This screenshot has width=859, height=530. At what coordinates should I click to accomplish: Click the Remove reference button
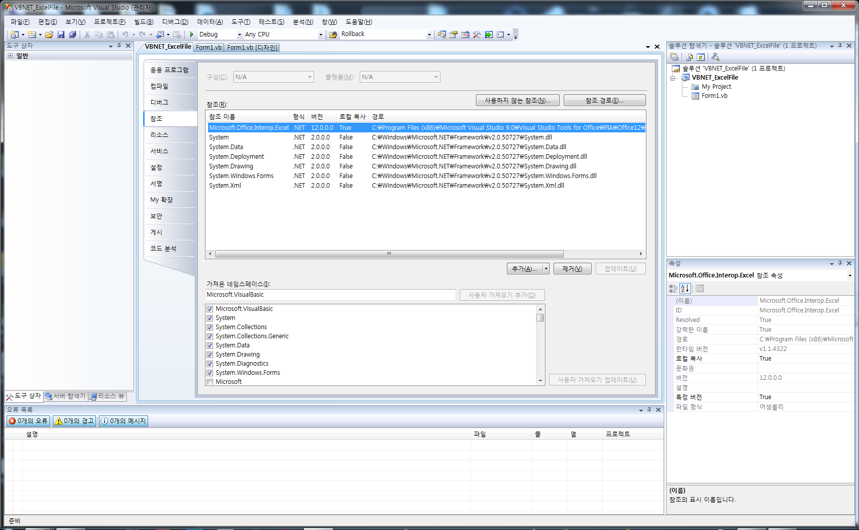tap(572, 269)
